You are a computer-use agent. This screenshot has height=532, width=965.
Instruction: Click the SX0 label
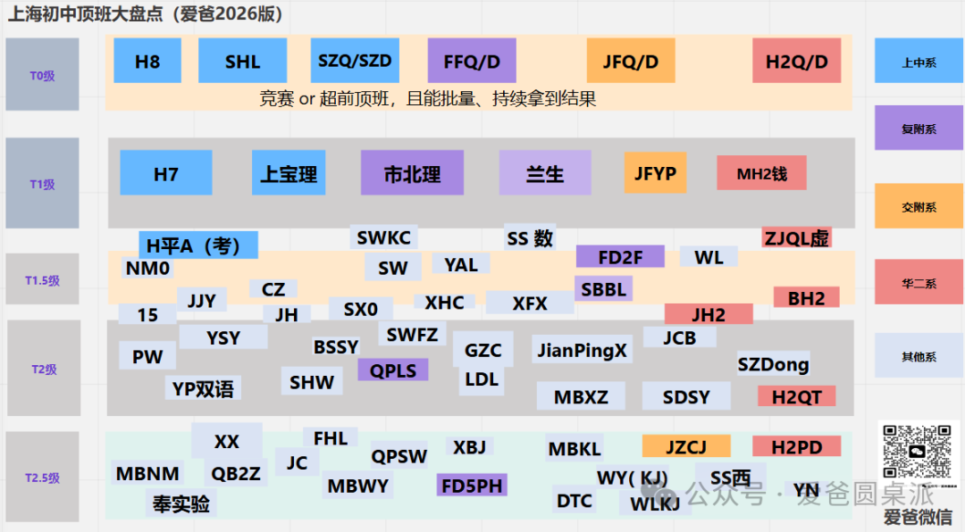click(361, 308)
